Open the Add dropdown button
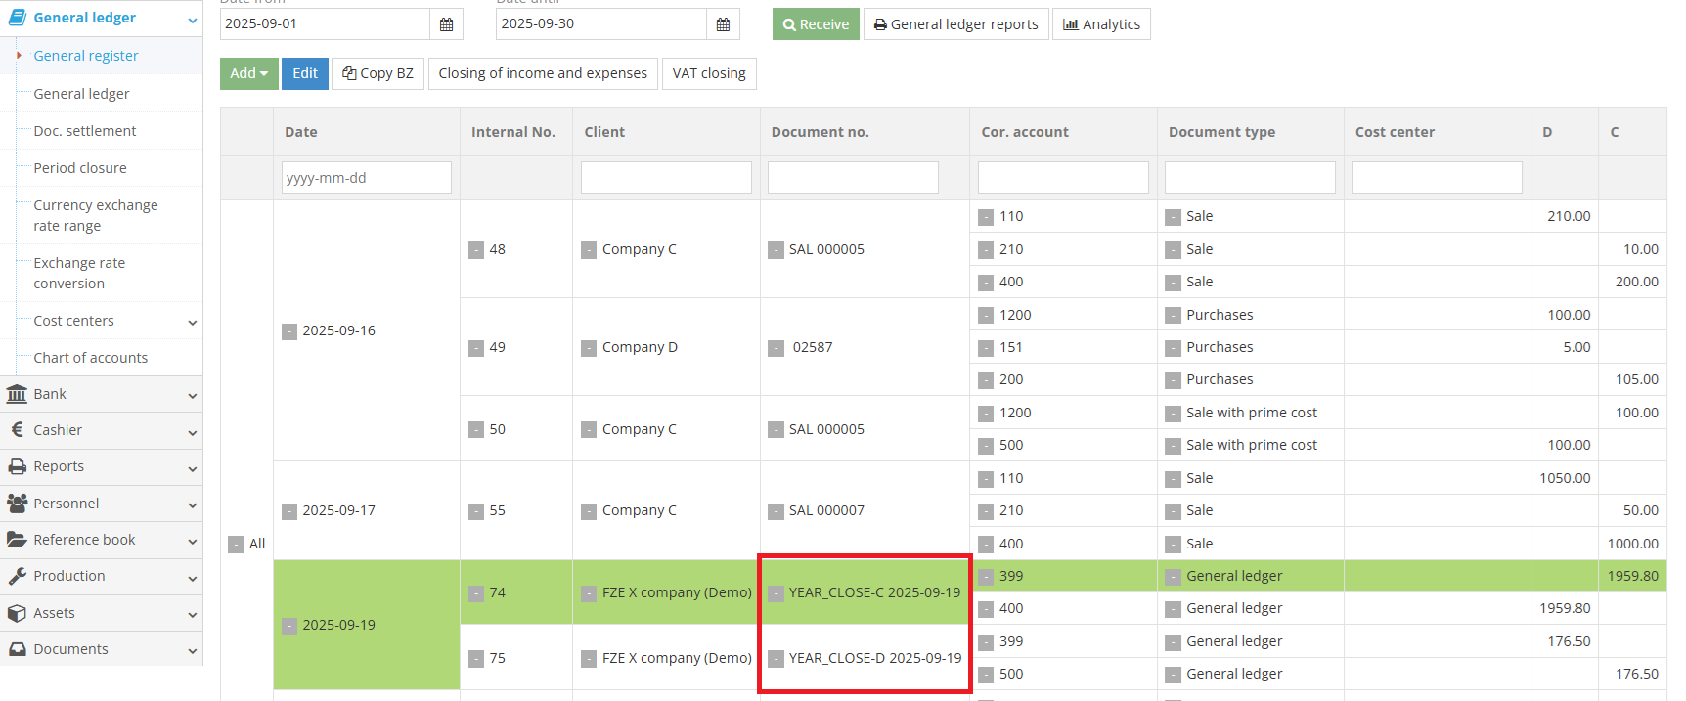1686x701 pixels. point(248,73)
